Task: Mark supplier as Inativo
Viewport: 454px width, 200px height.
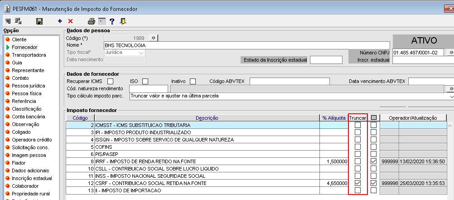Action: (193, 82)
